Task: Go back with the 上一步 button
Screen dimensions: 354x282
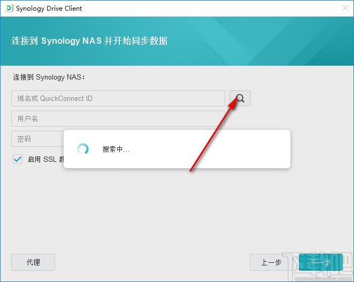Action: pos(271,262)
